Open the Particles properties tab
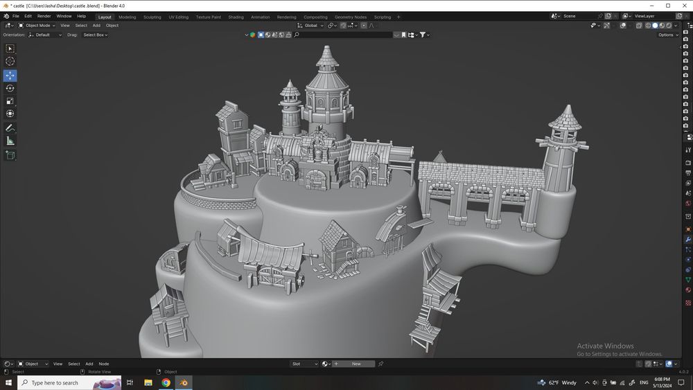This screenshot has width=693, height=390. 688,249
